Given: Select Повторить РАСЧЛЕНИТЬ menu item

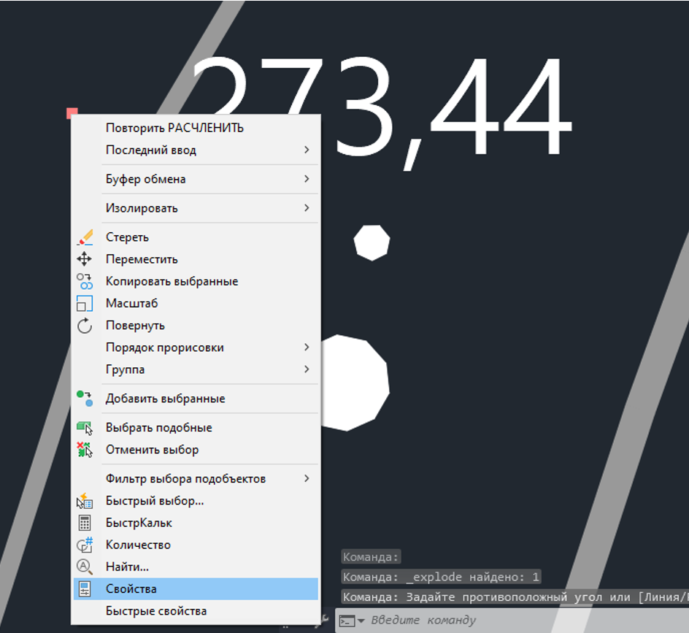Looking at the screenshot, I should pyautogui.click(x=174, y=128).
